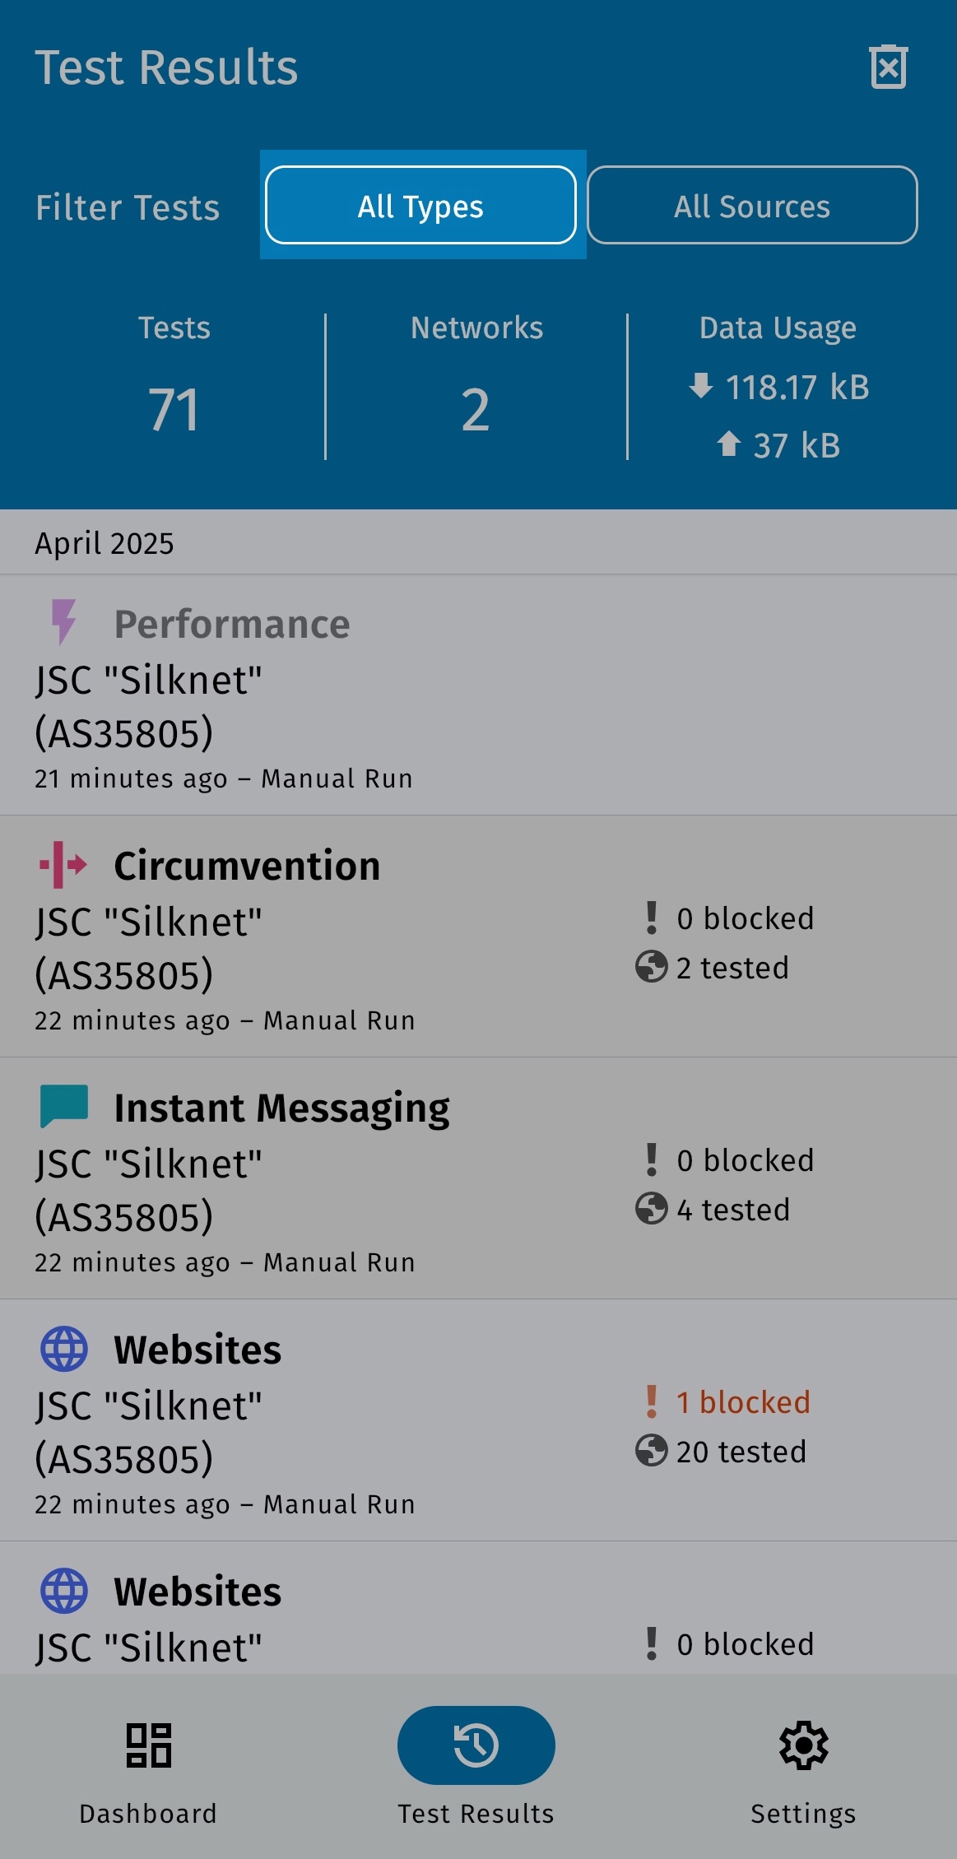Screen dimensions: 957x1859
Task: Tap the 118.17 kB download data usage
Action: (x=780, y=387)
